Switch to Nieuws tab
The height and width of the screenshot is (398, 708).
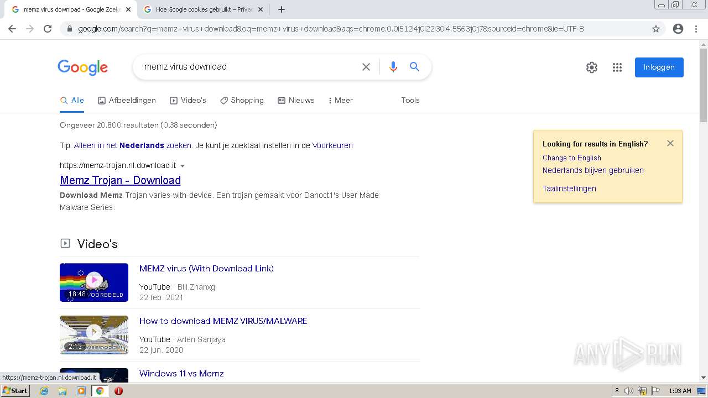[296, 100]
